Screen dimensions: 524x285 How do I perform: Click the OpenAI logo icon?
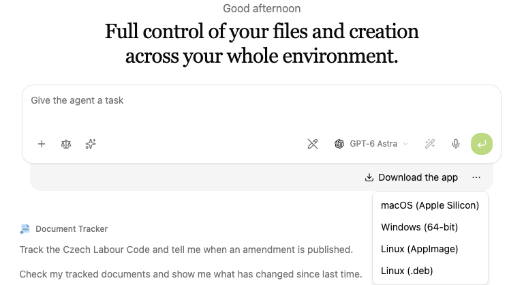coord(339,144)
